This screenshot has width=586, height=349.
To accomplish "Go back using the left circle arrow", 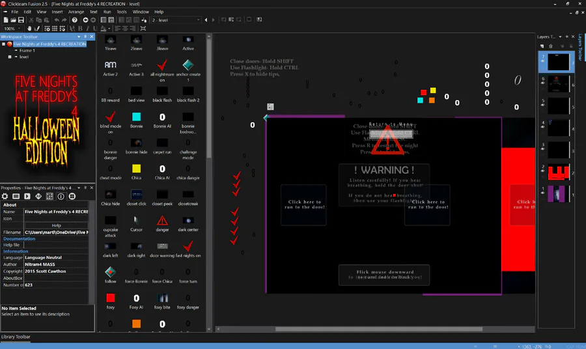I will tap(85, 20).
